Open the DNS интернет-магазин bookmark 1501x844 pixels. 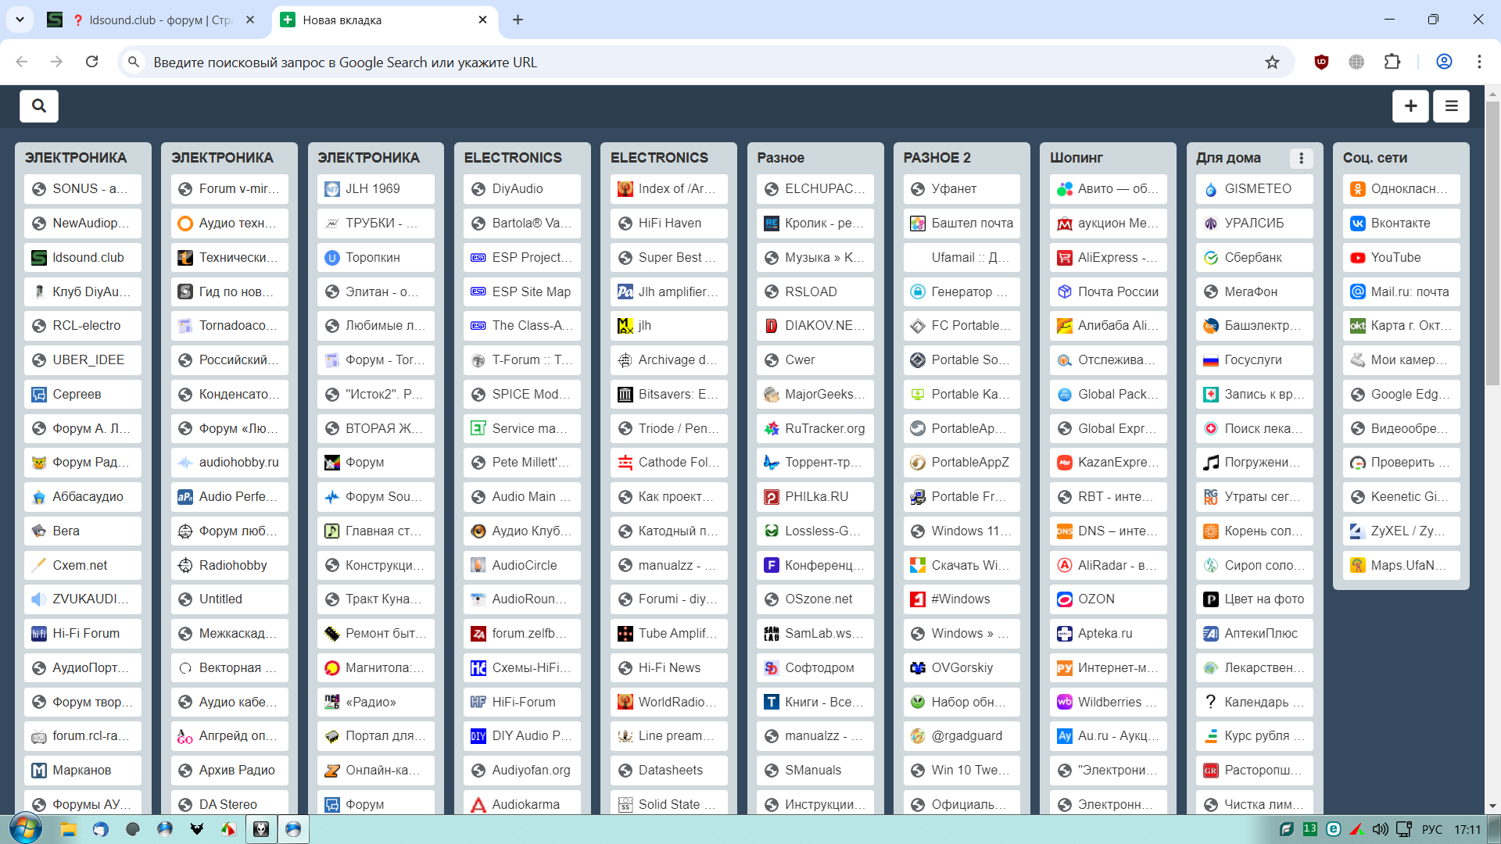pos(1109,531)
